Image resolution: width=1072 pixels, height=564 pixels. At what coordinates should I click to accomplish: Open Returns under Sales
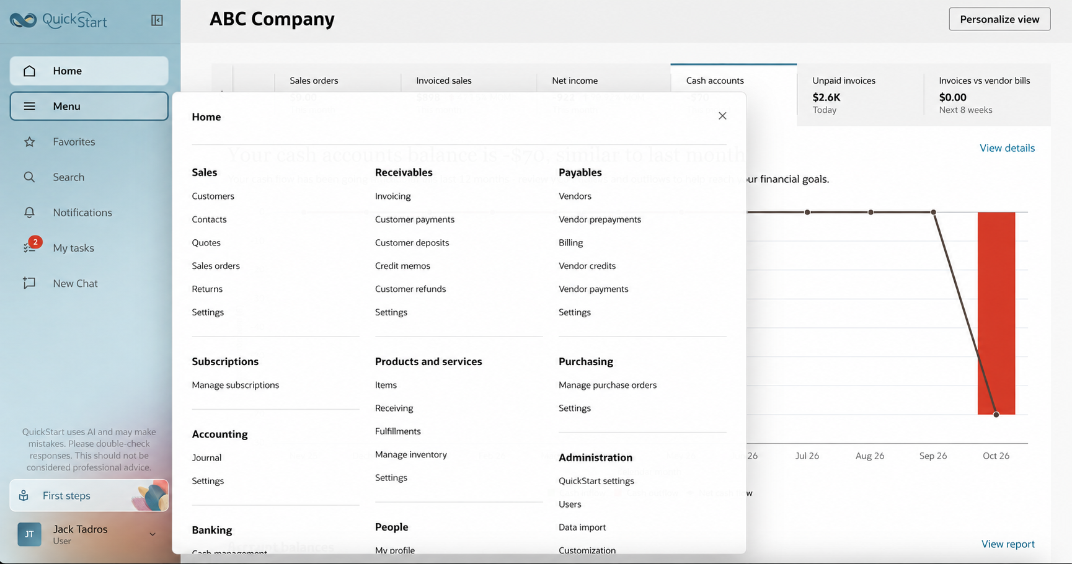coord(207,289)
